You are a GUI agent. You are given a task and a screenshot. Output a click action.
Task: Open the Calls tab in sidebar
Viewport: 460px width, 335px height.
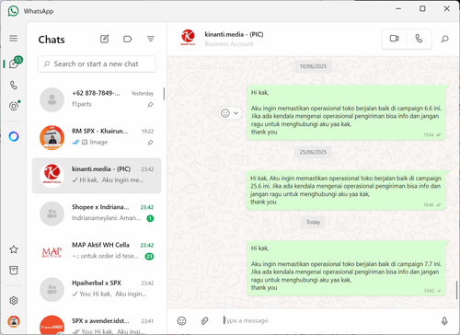pyautogui.click(x=14, y=85)
